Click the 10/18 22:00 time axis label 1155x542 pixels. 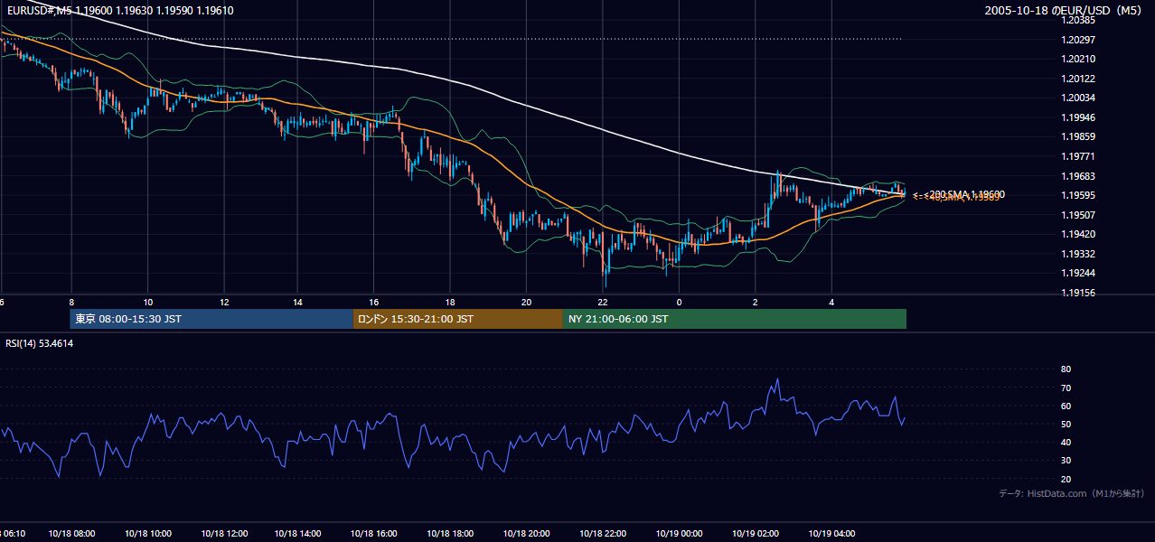(603, 533)
